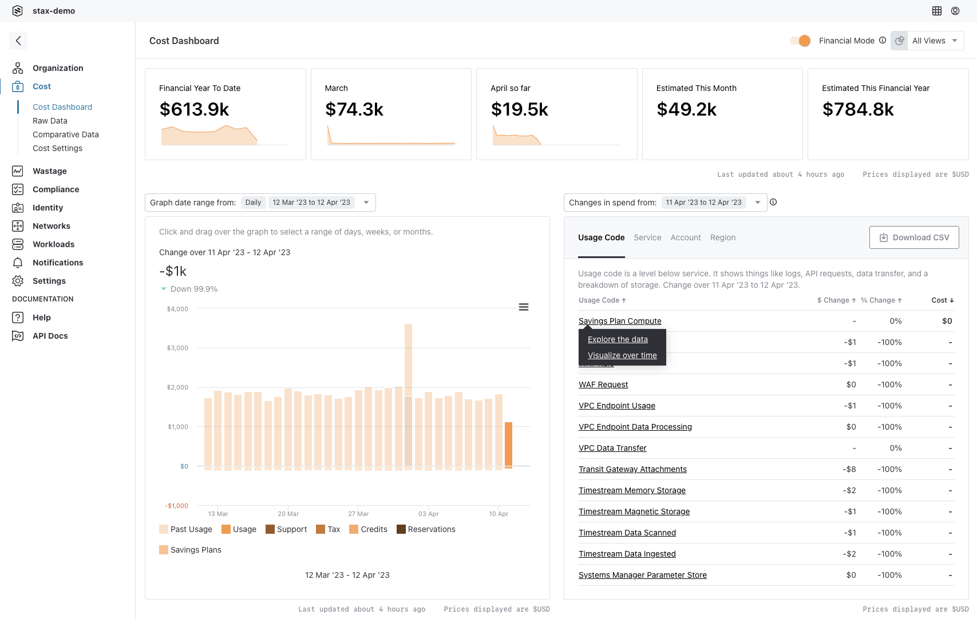Click the views pie chart icon
The width and height of the screenshot is (977, 619).
(900, 41)
